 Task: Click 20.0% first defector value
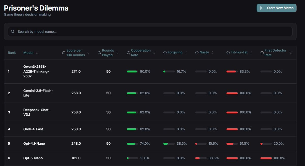pyautogui.click(x=279, y=144)
